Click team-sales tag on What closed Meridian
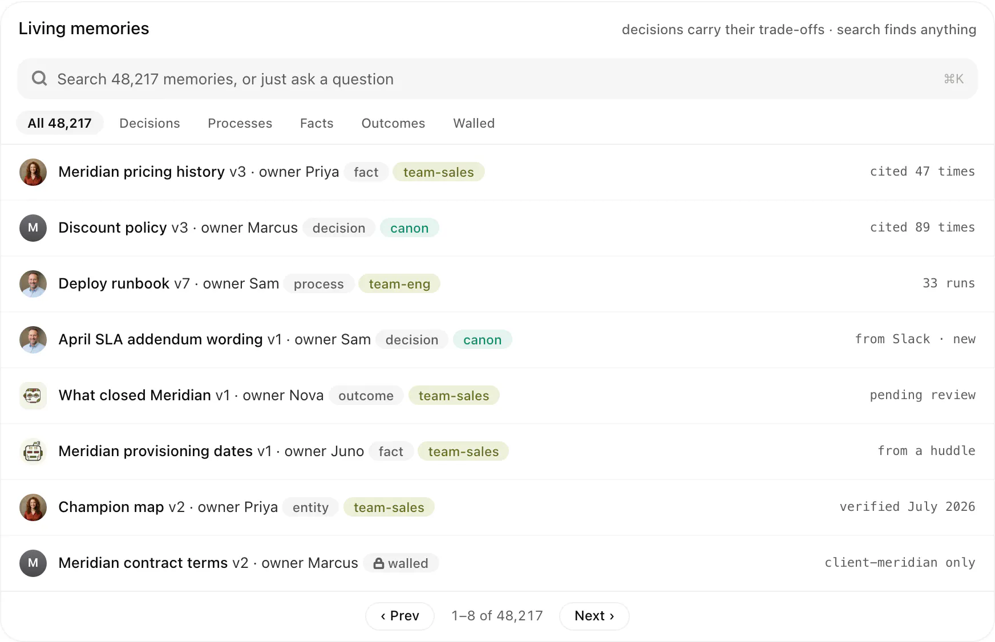This screenshot has height=642, width=995. [x=454, y=396]
